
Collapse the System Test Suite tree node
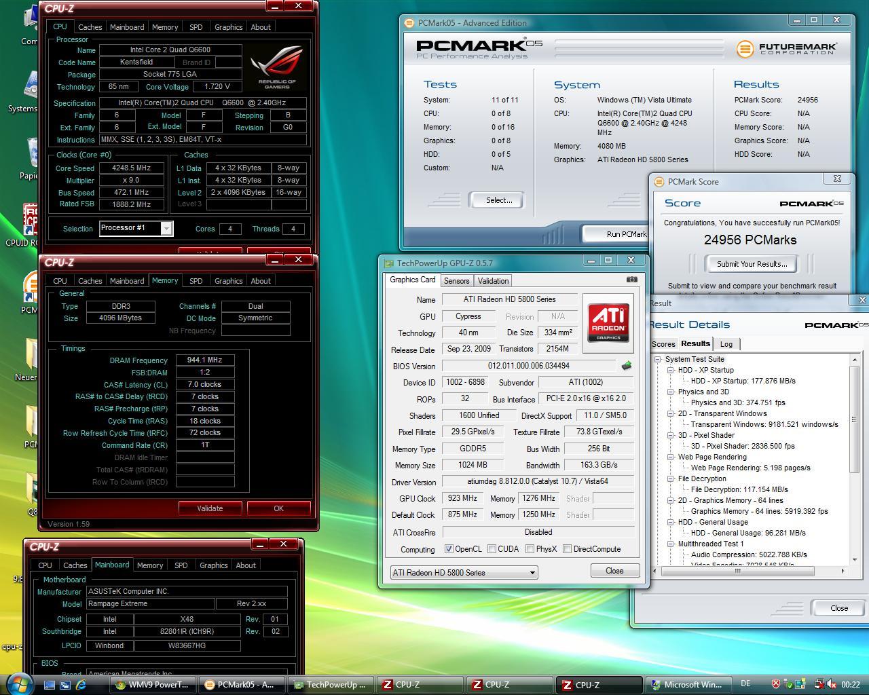658,360
